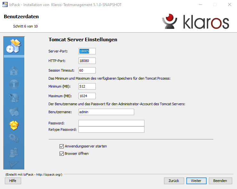Toggle the Anwendungsserver starten checkbox
The height and width of the screenshot is (189, 237).
(x=61, y=146)
